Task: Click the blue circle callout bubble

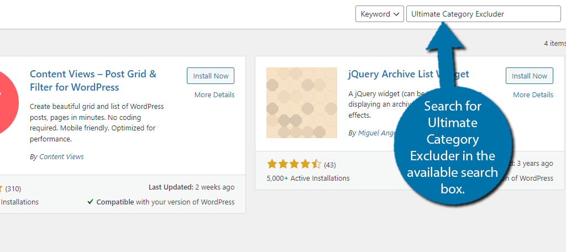Action: coord(453,146)
